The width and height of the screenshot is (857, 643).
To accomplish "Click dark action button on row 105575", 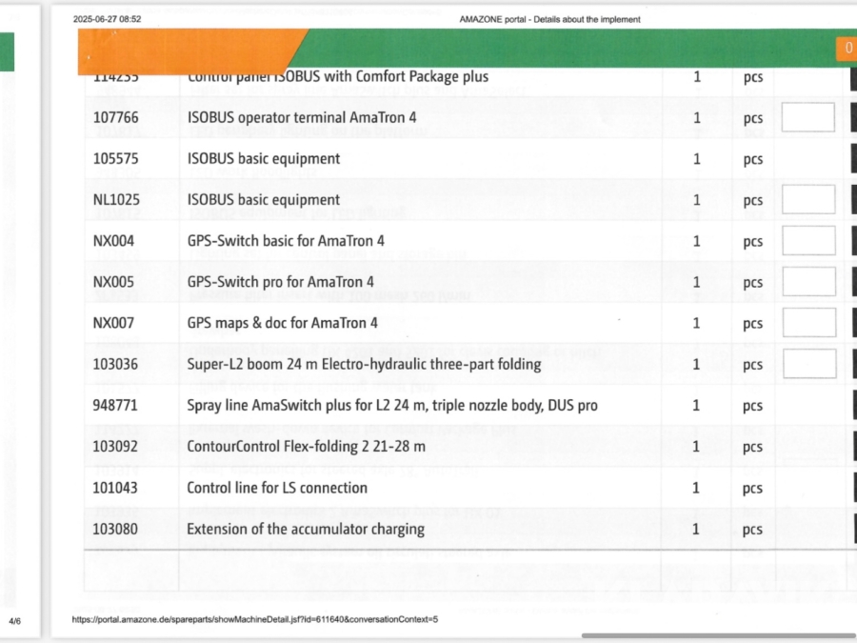I will (852, 159).
